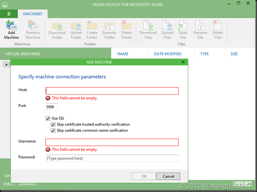Click the Delete Folder icon
The height and width of the screenshot is (192, 257).
127,25
